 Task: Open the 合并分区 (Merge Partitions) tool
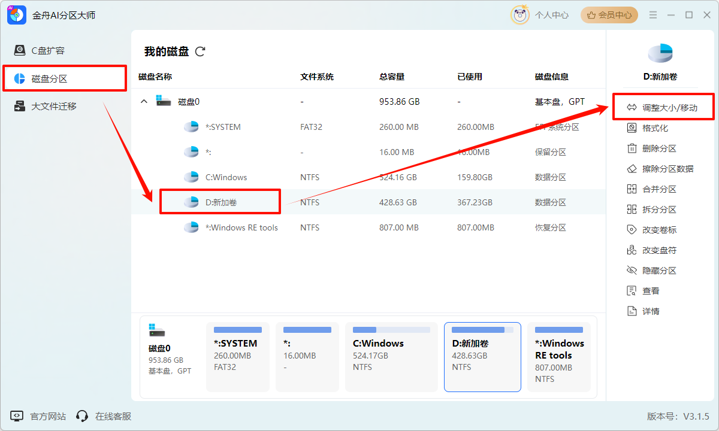point(653,189)
